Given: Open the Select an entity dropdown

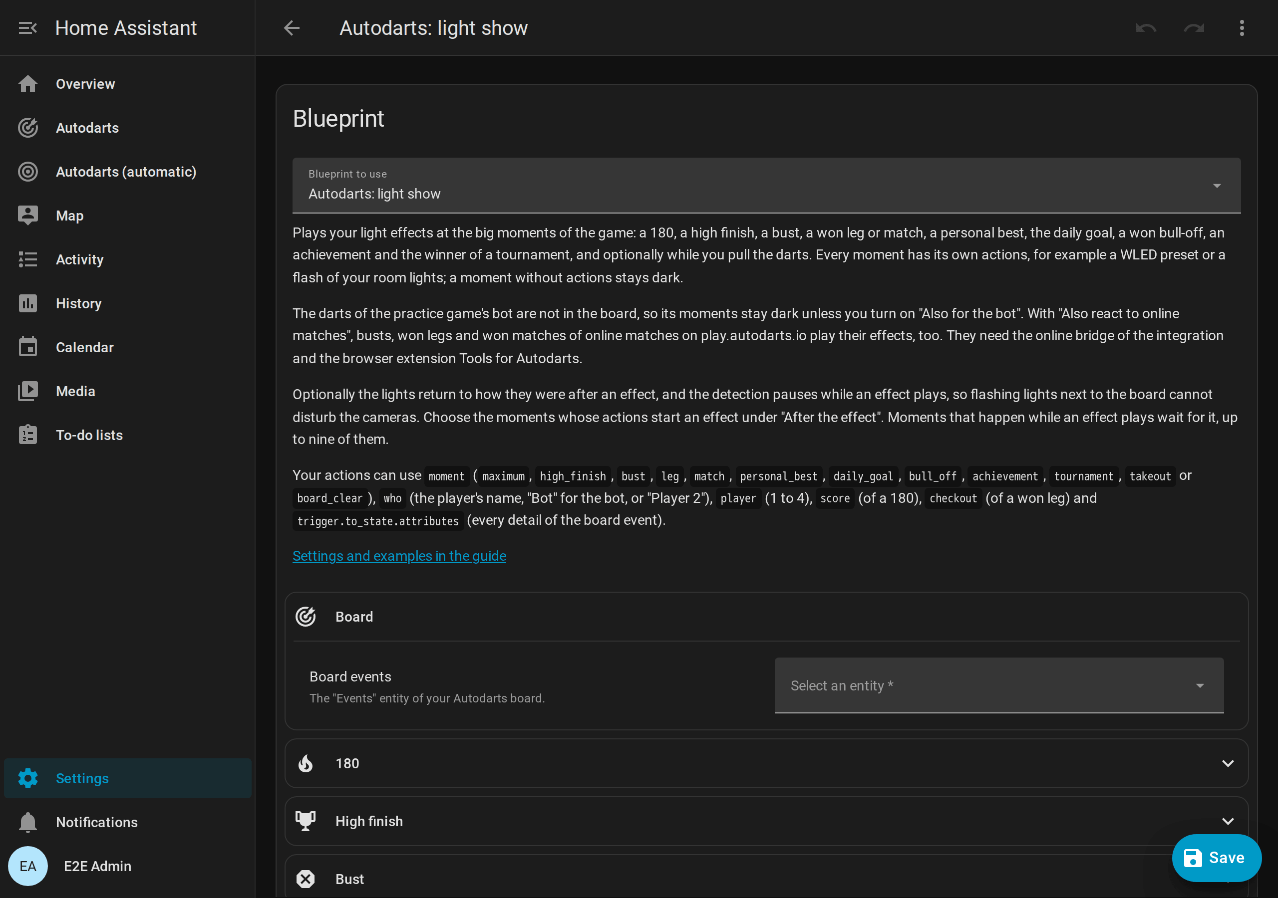Looking at the screenshot, I should click(x=998, y=685).
